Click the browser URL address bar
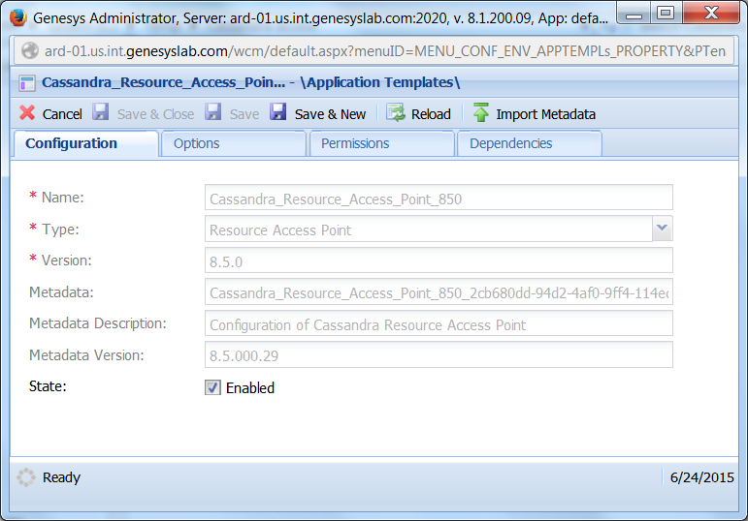748x521 pixels. point(374,50)
